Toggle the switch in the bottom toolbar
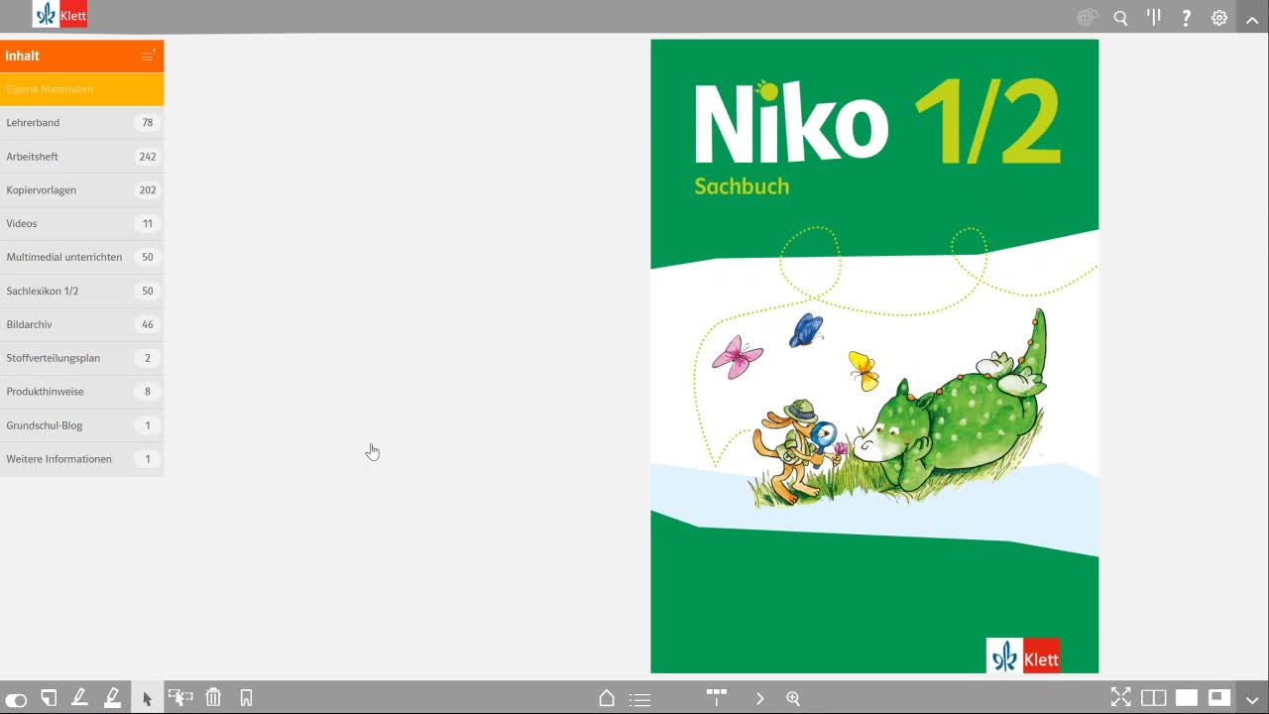 (x=16, y=699)
